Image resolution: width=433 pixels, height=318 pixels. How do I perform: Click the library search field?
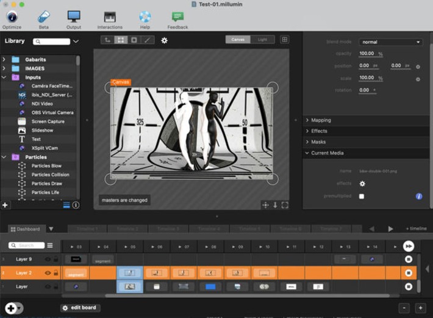tap(51, 42)
